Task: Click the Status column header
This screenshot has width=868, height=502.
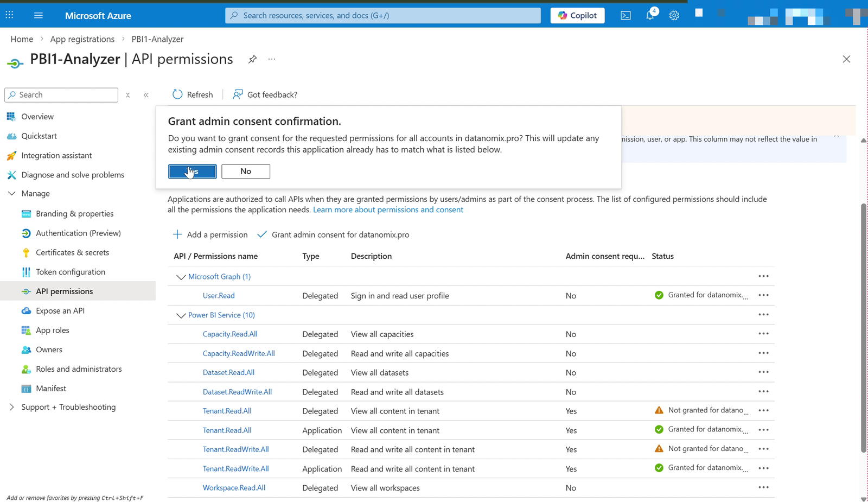Action: tap(662, 256)
